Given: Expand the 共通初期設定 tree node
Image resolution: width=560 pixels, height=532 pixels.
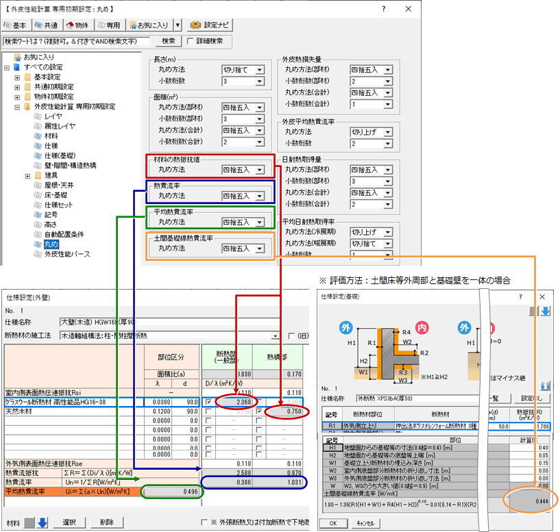Looking at the screenshot, I should [x=17, y=88].
